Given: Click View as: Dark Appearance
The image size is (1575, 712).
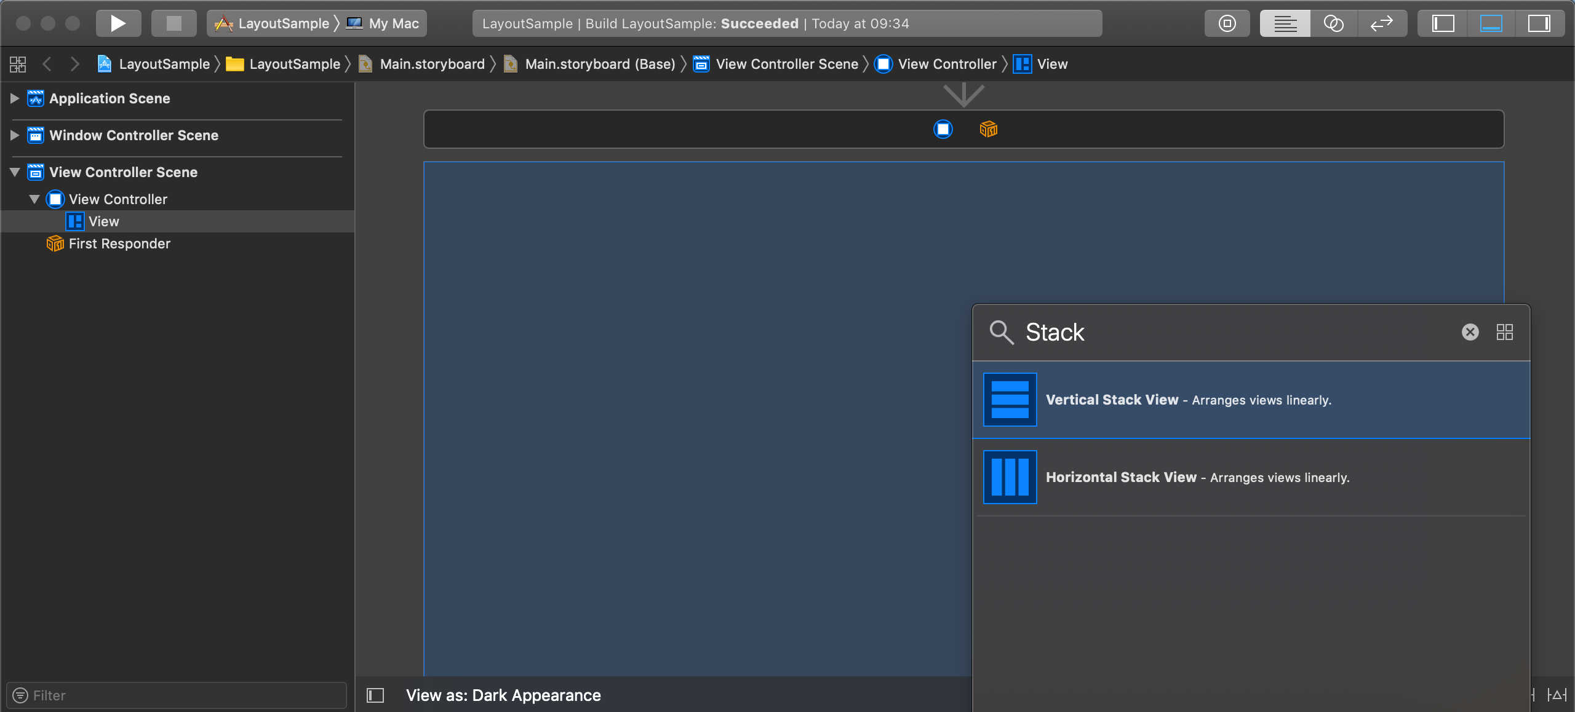Looking at the screenshot, I should pos(503,695).
